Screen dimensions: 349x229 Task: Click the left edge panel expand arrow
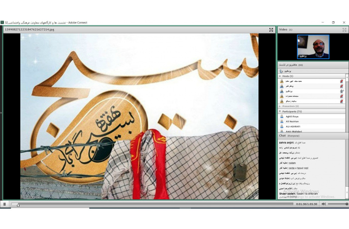coord(1,113)
